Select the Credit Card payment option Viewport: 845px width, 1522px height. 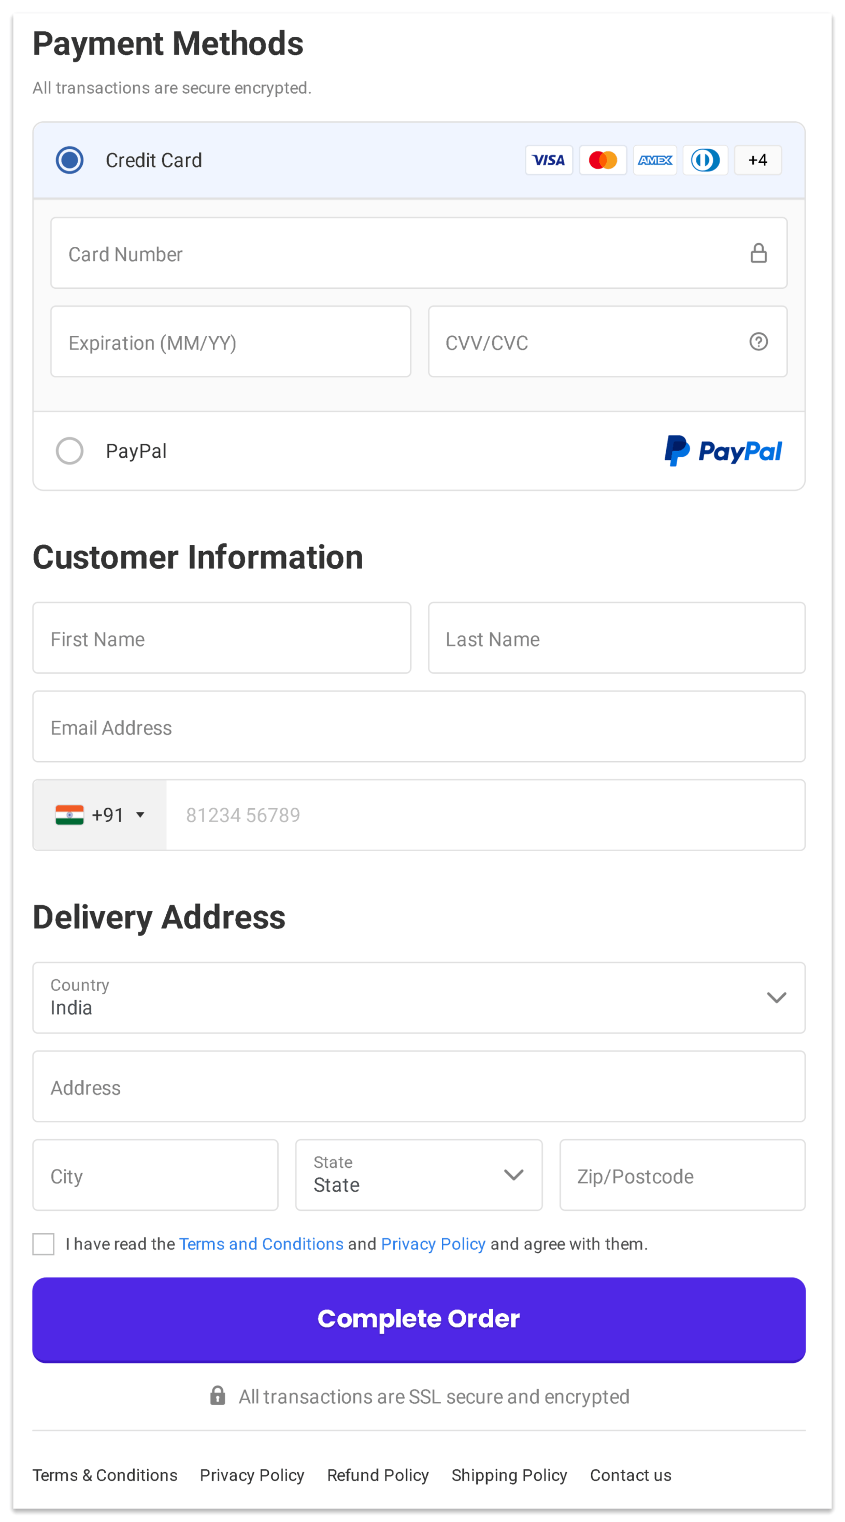tap(69, 160)
